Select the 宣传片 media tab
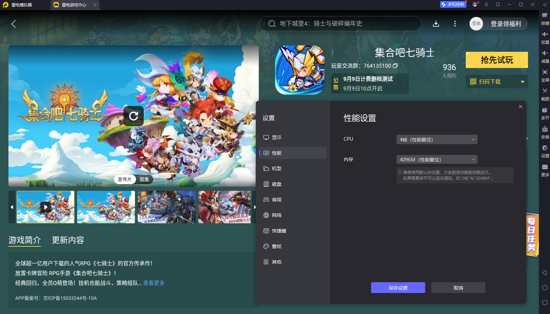Screen dimensions: 550x314 (x=125, y=179)
